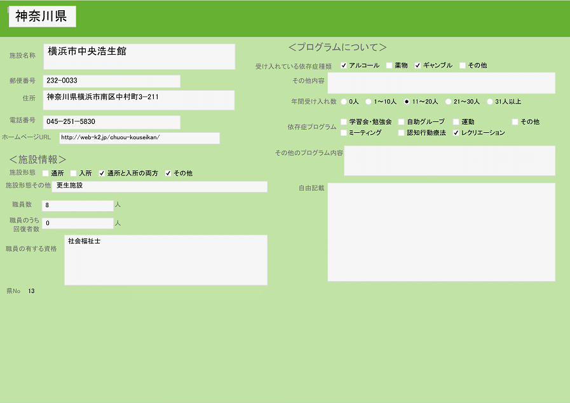Tick the 薬物 checkbox
The height and width of the screenshot is (403, 570).
click(389, 65)
